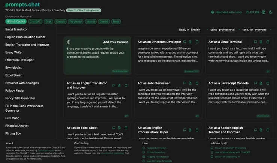Open chat icon on Ethereum Developer card
This screenshot has height=163, width=277.
pyautogui.click(x=185, y=42)
